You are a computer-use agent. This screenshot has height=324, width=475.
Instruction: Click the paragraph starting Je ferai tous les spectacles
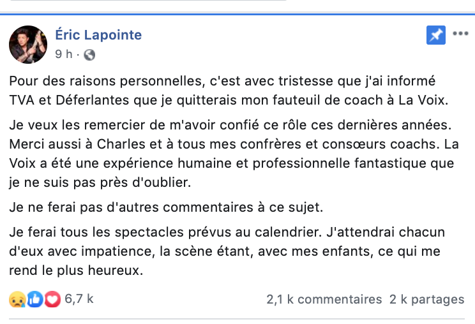[x=227, y=251]
